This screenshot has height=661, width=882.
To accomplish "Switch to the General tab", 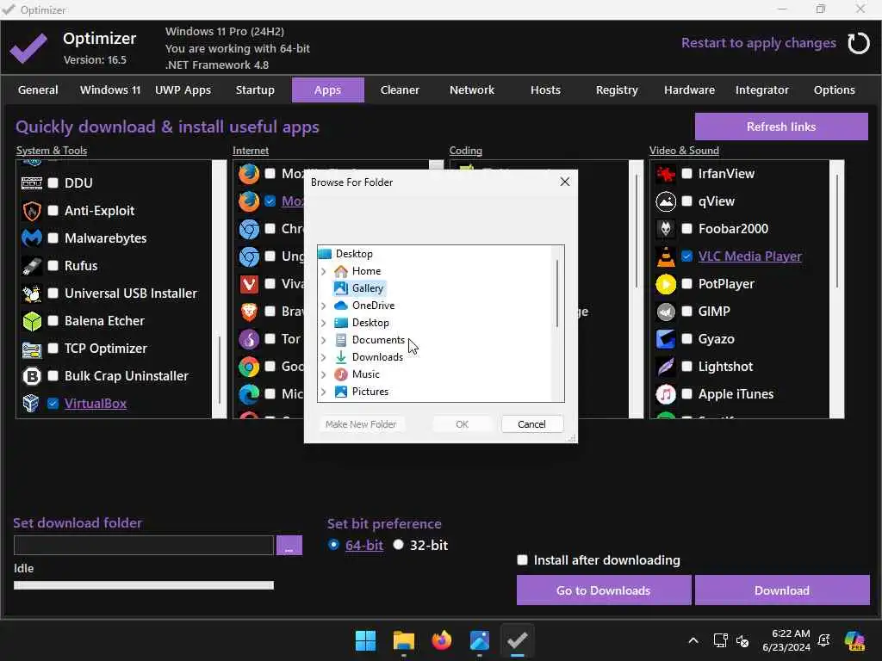I will [38, 90].
